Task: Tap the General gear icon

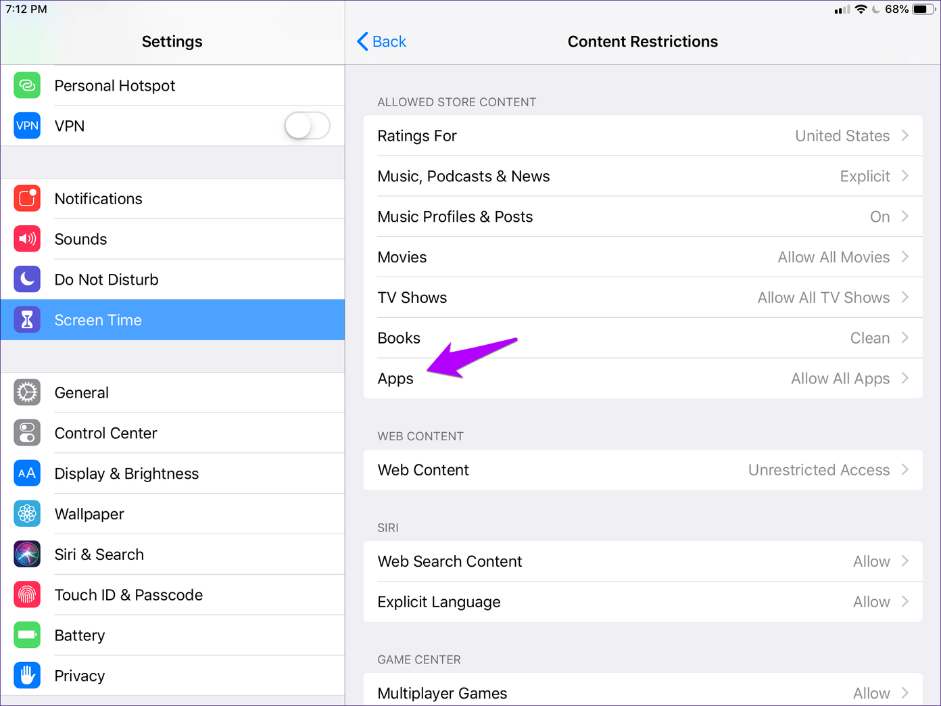Action: [27, 393]
